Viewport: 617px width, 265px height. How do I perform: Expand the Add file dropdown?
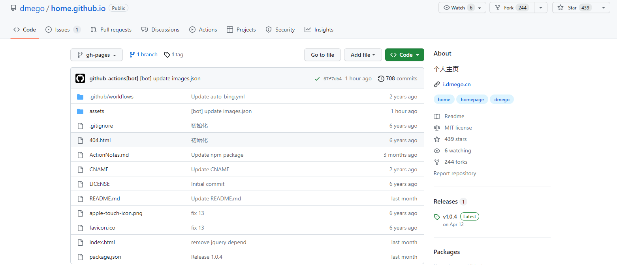pos(363,55)
